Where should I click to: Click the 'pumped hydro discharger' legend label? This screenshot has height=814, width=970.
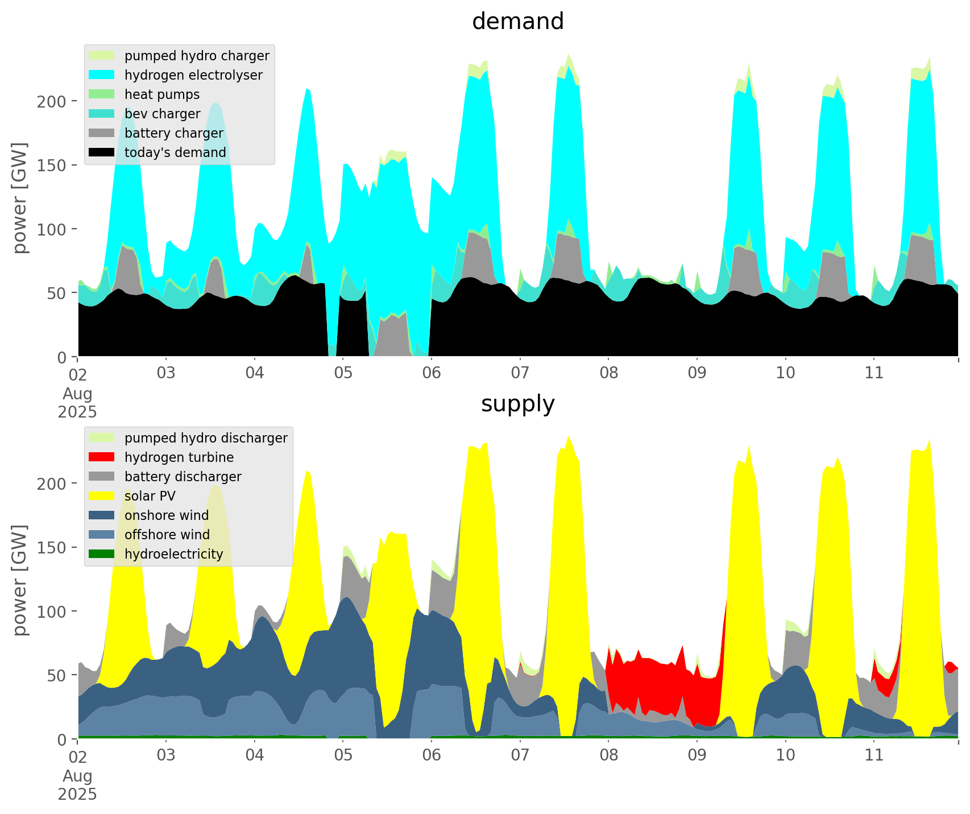[x=206, y=438]
